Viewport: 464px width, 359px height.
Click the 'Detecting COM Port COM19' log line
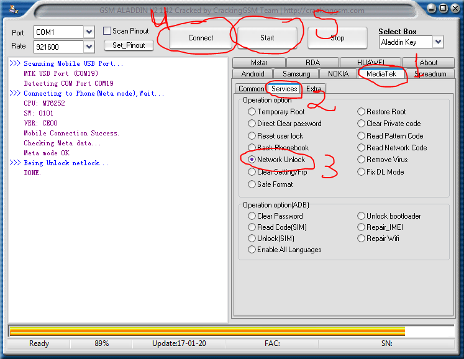(68, 83)
